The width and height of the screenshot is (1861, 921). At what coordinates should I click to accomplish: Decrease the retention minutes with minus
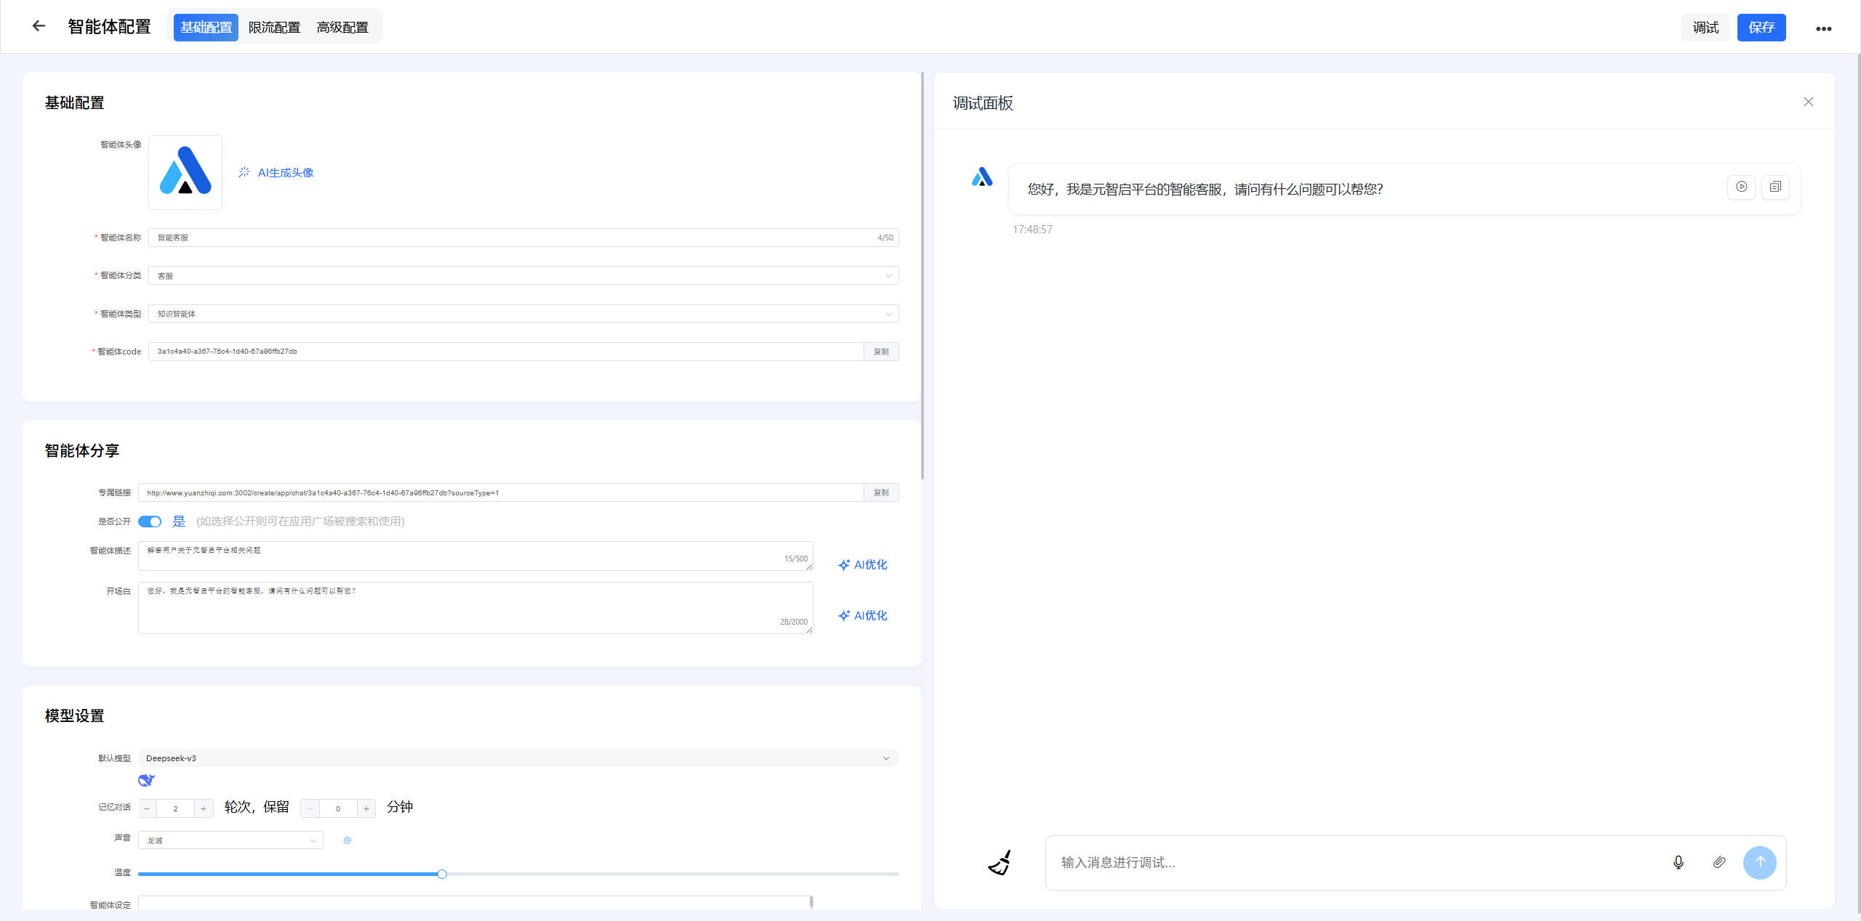pyautogui.click(x=310, y=808)
